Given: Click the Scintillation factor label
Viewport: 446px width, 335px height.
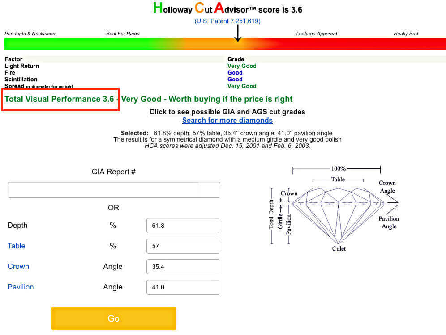Looking at the screenshot, I should click(21, 80).
